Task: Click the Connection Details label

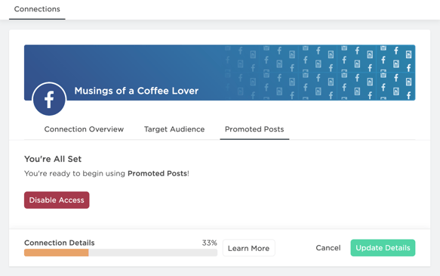Action: tap(59, 243)
